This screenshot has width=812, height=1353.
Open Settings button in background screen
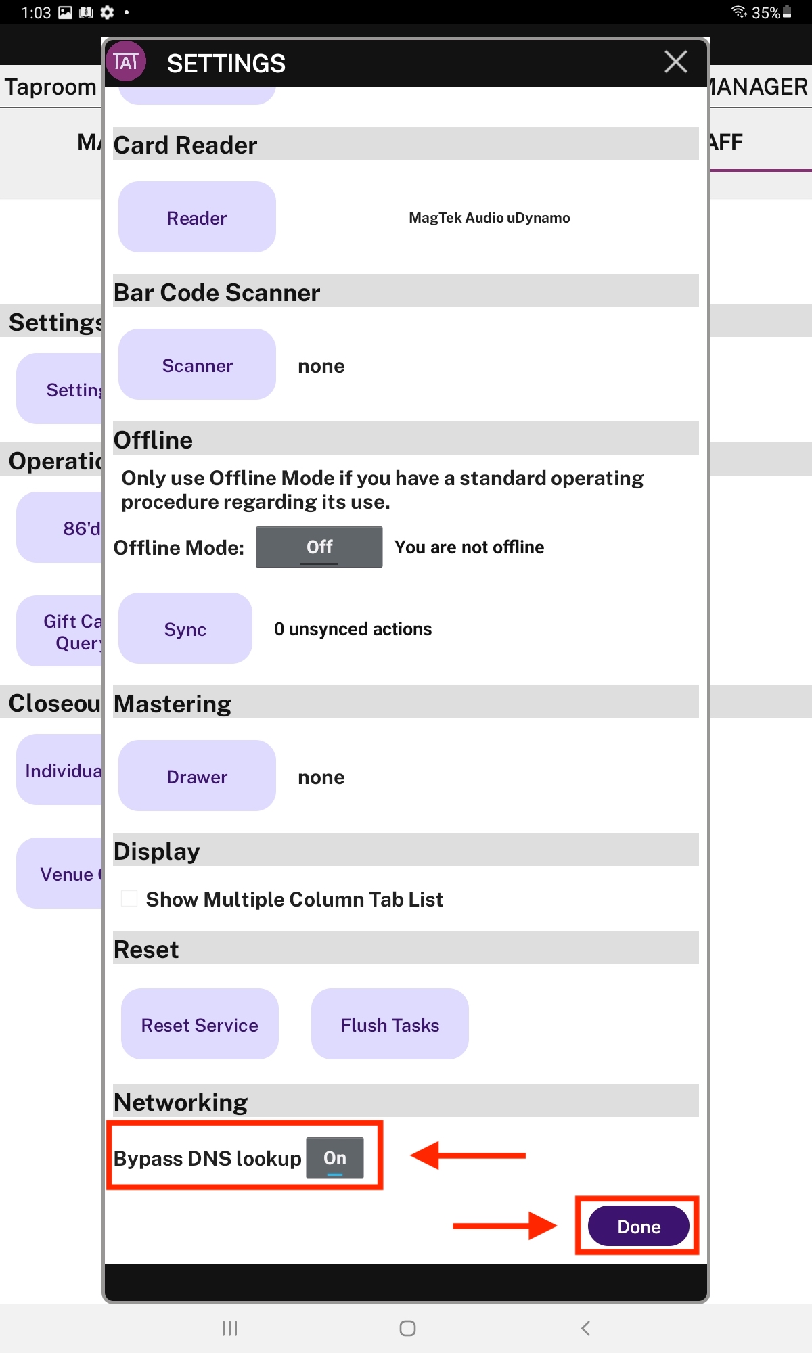click(x=60, y=389)
